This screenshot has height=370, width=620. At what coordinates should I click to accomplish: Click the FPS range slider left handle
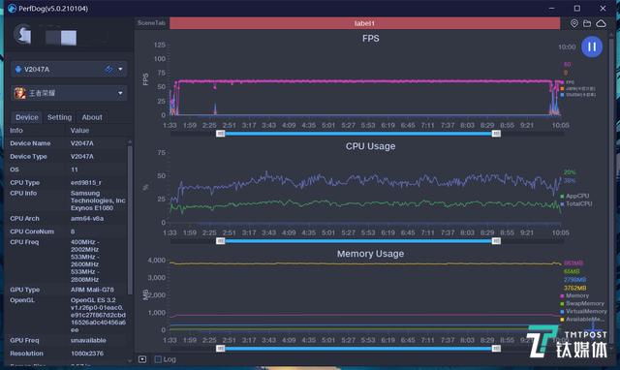pyautogui.click(x=221, y=134)
